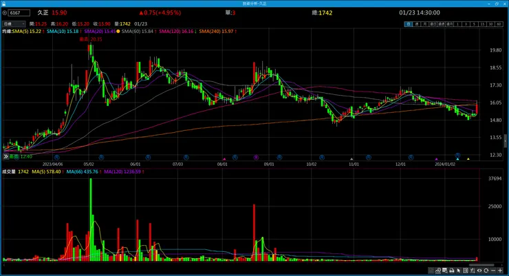Click the drawing line tool icon in bottom toolbar
Image resolution: width=509 pixels, height=276 pixels.
438,270
